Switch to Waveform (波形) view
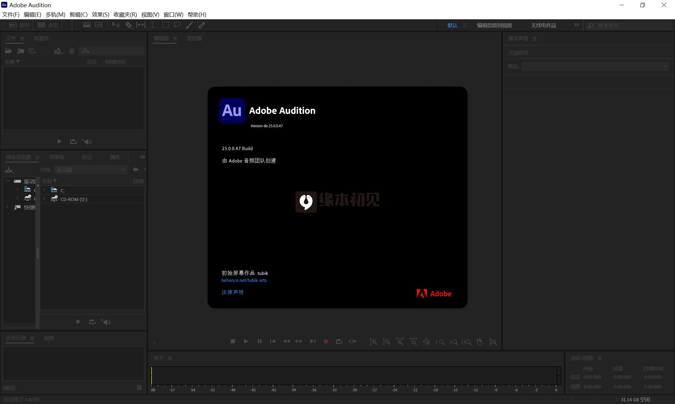Viewport: 675px width, 404px height. [x=20, y=25]
